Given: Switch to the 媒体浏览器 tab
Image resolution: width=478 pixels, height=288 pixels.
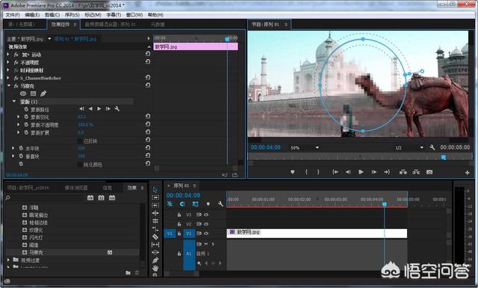Looking at the screenshot, I should (x=76, y=188).
